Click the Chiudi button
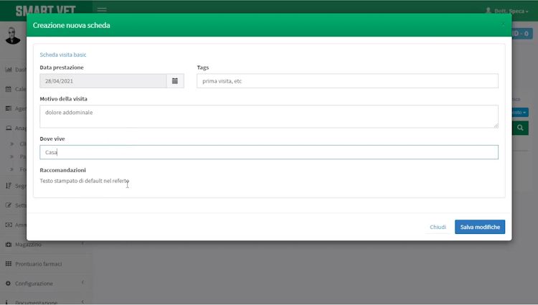The image size is (538, 305). [x=438, y=227]
